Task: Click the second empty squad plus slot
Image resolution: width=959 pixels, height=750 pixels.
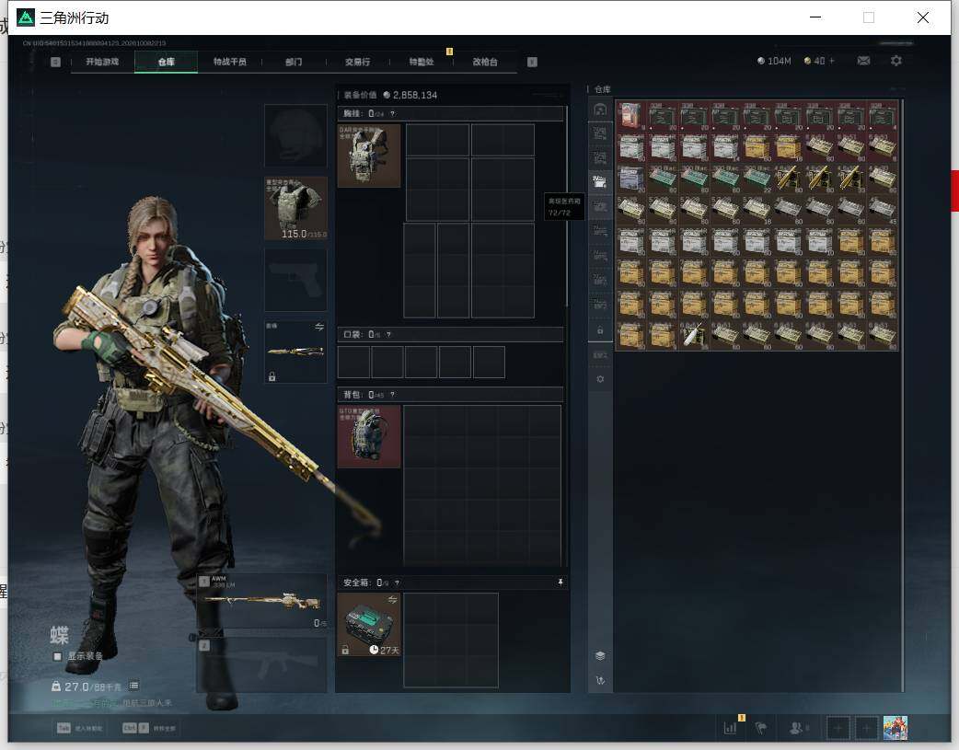Action: (866, 728)
